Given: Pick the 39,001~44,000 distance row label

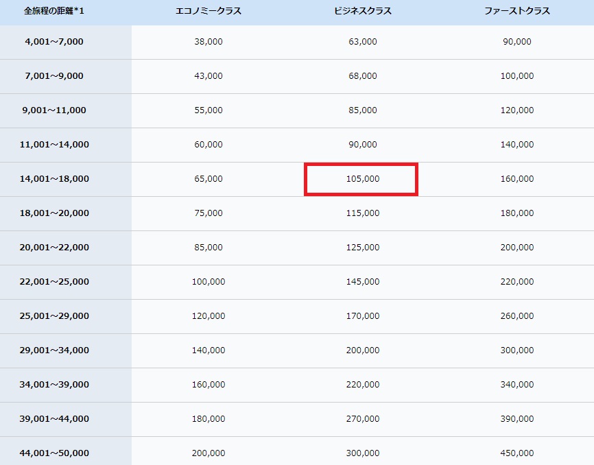Looking at the screenshot, I should coord(54,419).
